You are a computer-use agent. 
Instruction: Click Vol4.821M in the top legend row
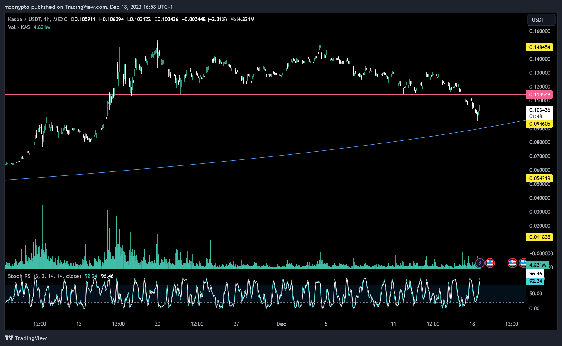[x=242, y=19]
